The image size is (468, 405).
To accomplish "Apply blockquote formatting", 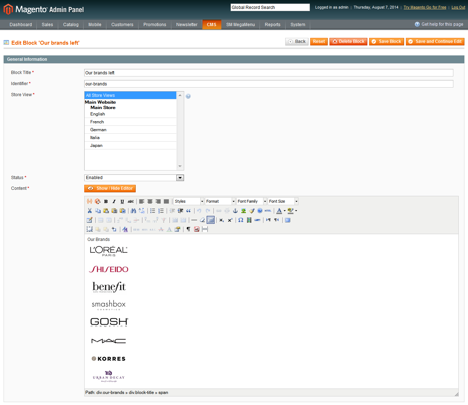I will (x=188, y=211).
